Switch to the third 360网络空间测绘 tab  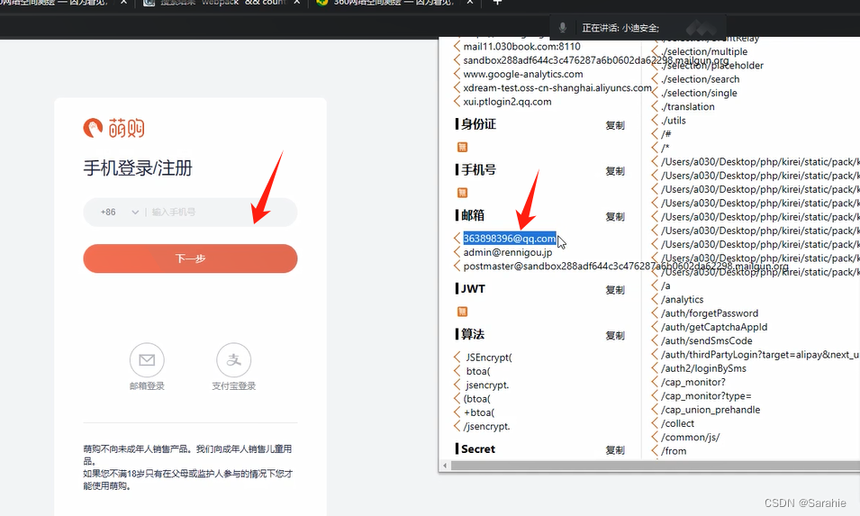pyautogui.click(x=394, y=3)
